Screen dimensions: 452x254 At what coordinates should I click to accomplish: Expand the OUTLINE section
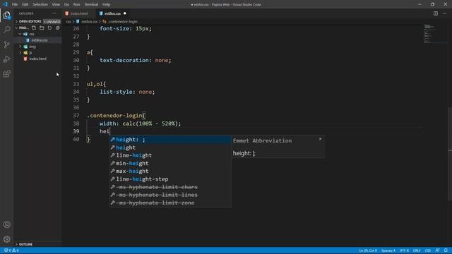coord(25,244)
